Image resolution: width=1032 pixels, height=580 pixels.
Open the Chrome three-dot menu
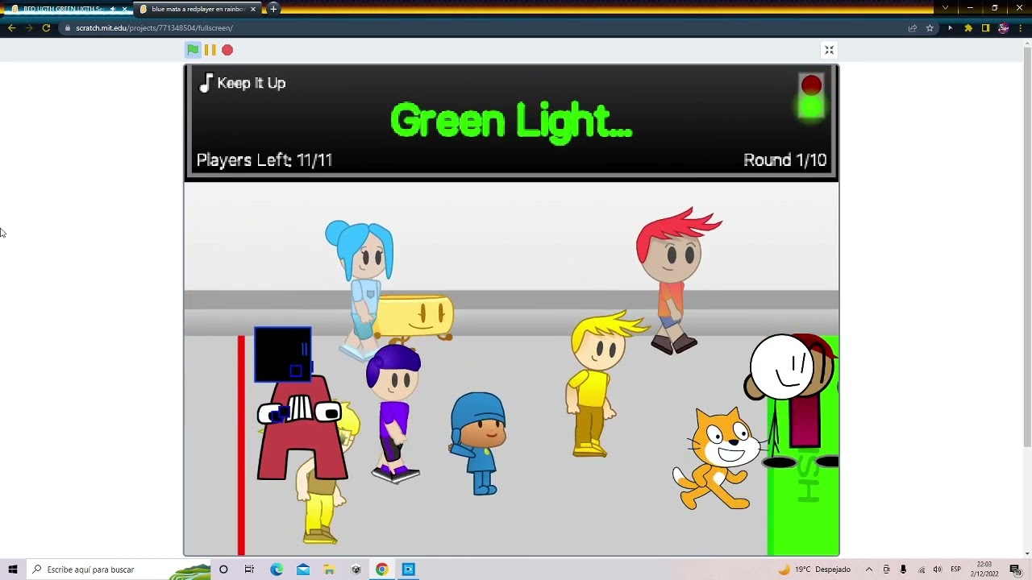pos(1021,28)
